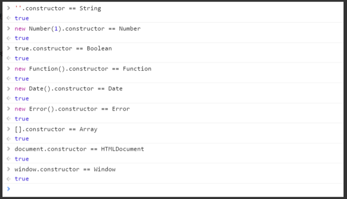Click the [].constructor == Array expression
The width and height of the screenshot is (347, 199).
tap(56, 129)
